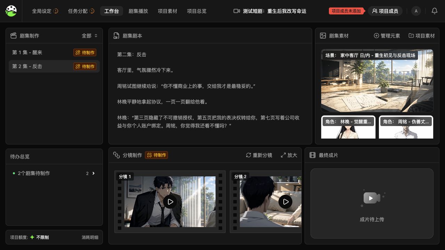445x250 pixels.
Task: Click the 待制作 badge beside 分镜制作
Action: (156, 155)
